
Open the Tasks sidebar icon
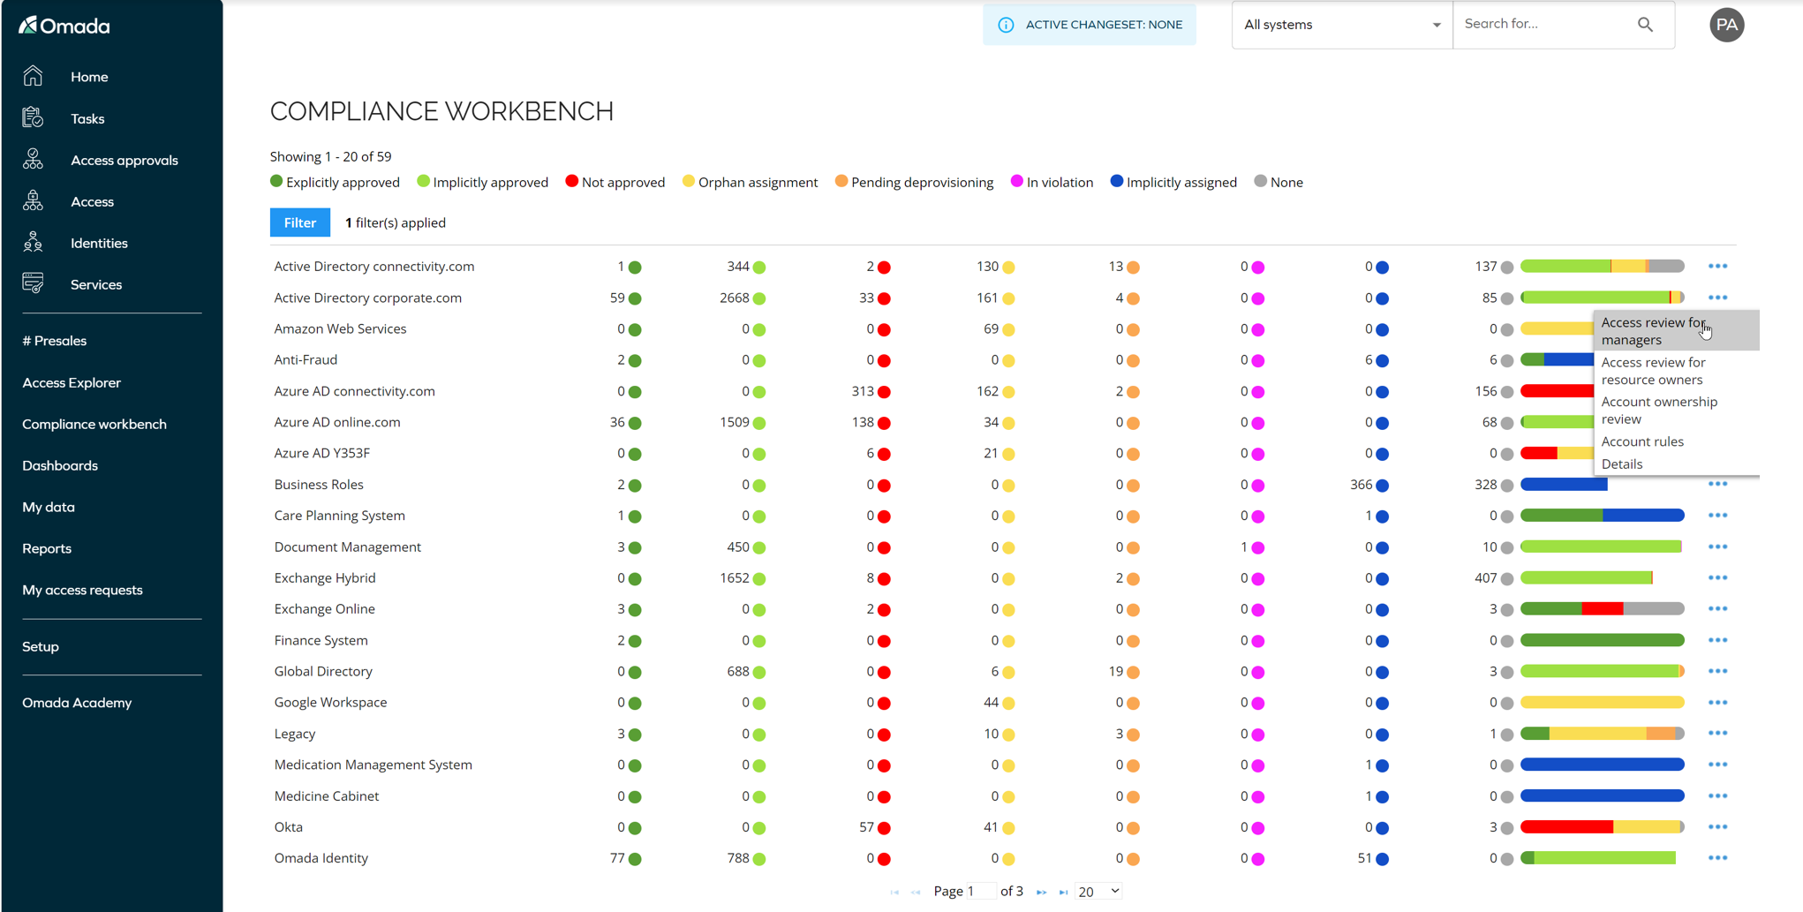pyautogui.click(x=33, y=117)
